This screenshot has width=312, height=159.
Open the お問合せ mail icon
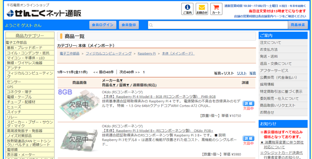point(202,9)
